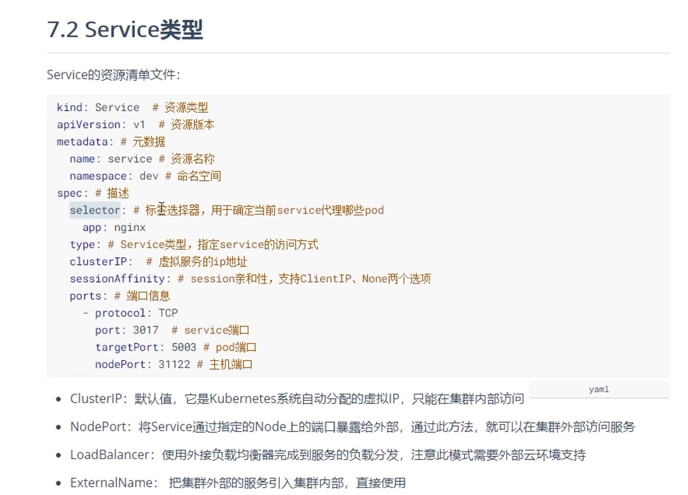Select the "kind: Service" code text
The height and width of the screenshot is (495, 688).
(98, 107)
